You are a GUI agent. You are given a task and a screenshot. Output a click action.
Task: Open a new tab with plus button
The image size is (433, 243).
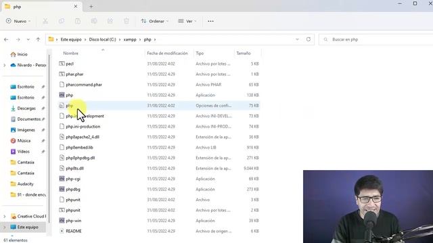point(91,7)
